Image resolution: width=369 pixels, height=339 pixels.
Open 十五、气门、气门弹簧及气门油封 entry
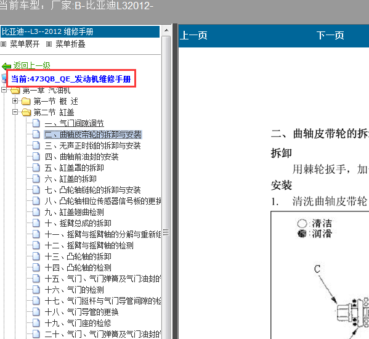(103, 279)
